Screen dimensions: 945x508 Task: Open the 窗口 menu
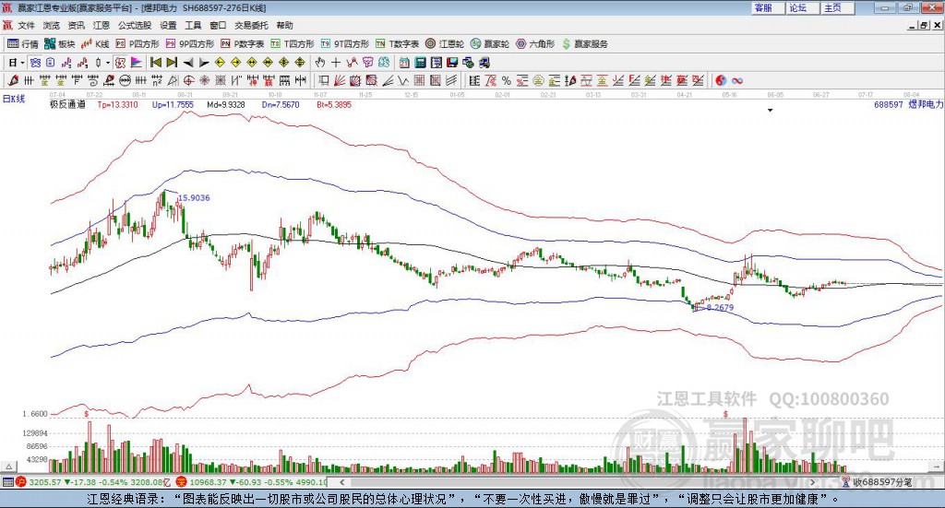(218, 25)
